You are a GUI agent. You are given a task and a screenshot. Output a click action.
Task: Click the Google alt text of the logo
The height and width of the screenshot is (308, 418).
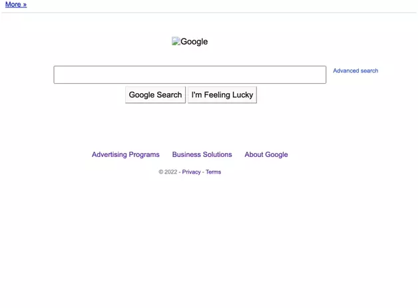(194, 41)
